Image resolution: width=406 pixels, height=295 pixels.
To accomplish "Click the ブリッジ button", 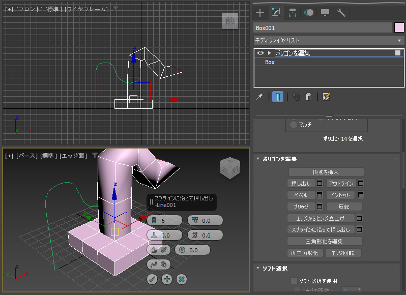I will tap(301, 206).
